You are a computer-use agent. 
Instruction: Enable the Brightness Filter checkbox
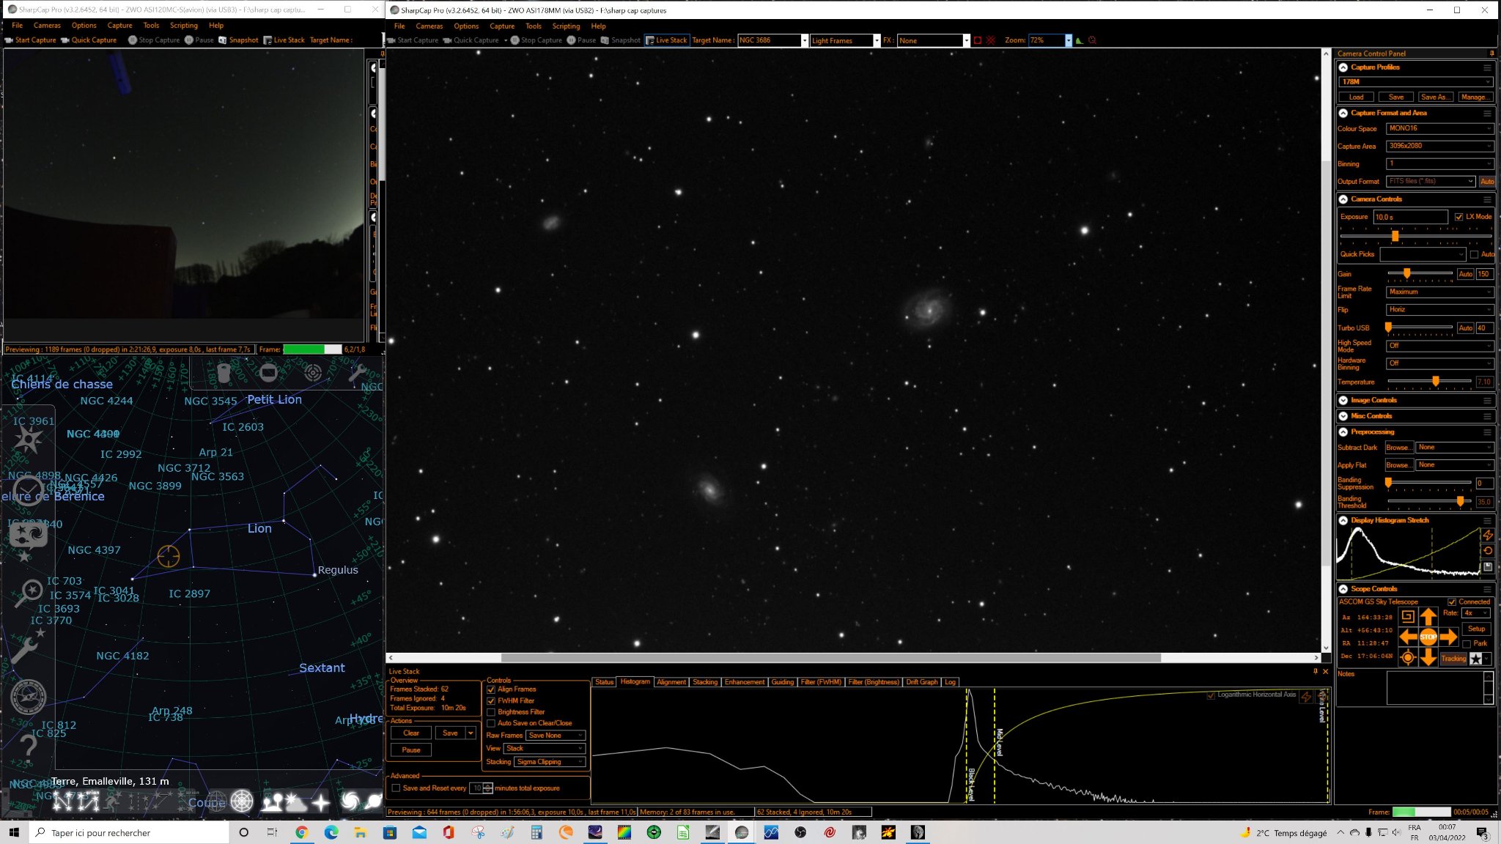(x=491, y=712)
